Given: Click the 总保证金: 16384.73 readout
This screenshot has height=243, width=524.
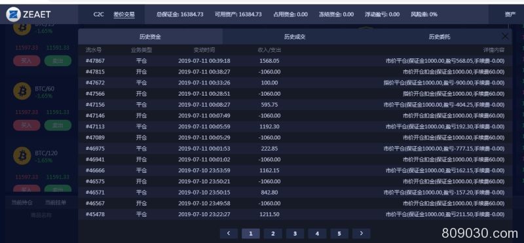Looking at the screenshot, I should [x=179, y=14].
